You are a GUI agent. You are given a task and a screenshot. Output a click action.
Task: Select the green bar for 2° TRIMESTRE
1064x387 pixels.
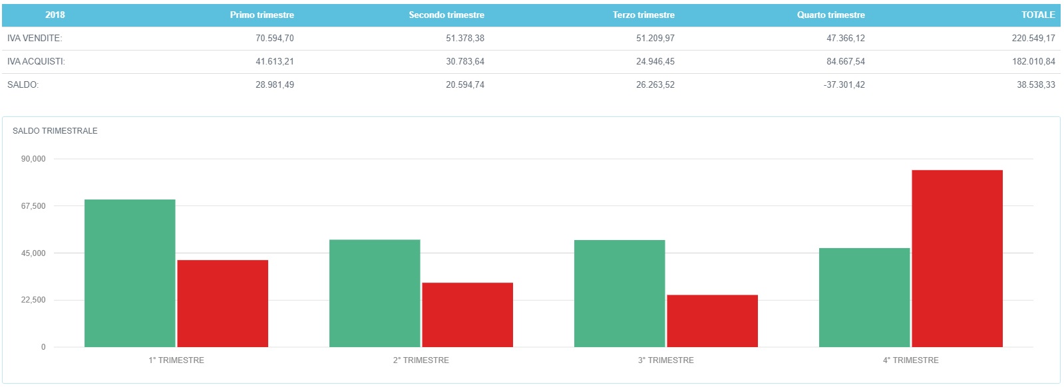coord(375,293)
